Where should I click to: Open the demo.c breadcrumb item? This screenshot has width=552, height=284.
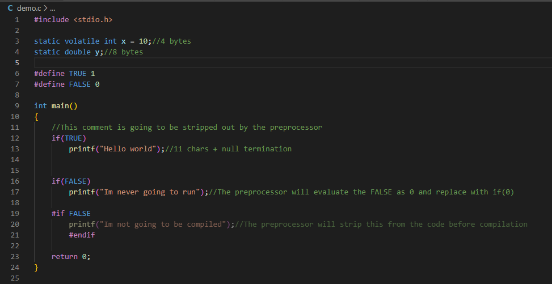[x=30, y=8]
